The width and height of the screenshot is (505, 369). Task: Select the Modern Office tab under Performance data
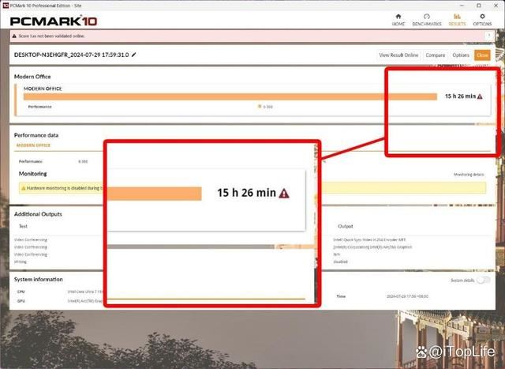click(x=33, y=145)
